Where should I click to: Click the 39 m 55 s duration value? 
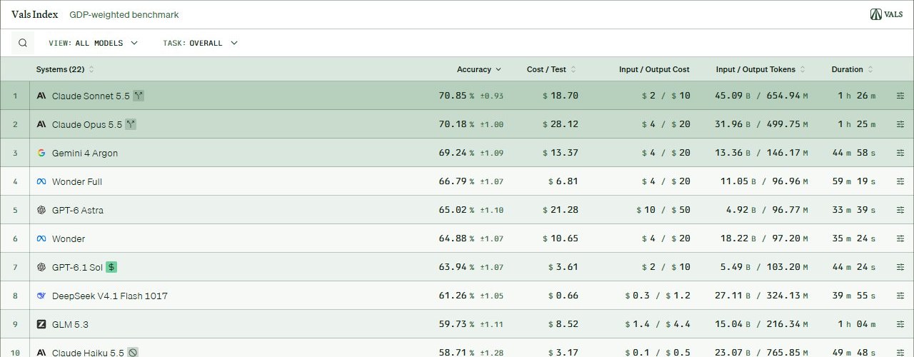pos(853,296)
